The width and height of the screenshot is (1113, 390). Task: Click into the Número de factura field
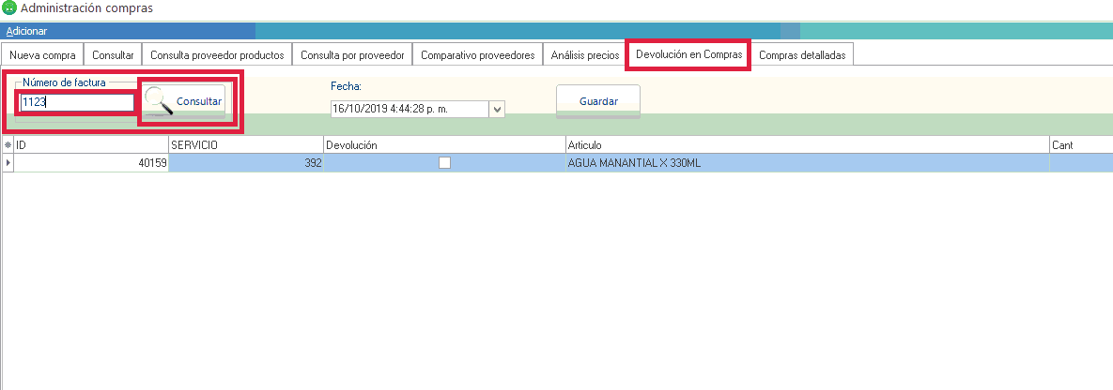pyautogui.click(x=75, y=103)
